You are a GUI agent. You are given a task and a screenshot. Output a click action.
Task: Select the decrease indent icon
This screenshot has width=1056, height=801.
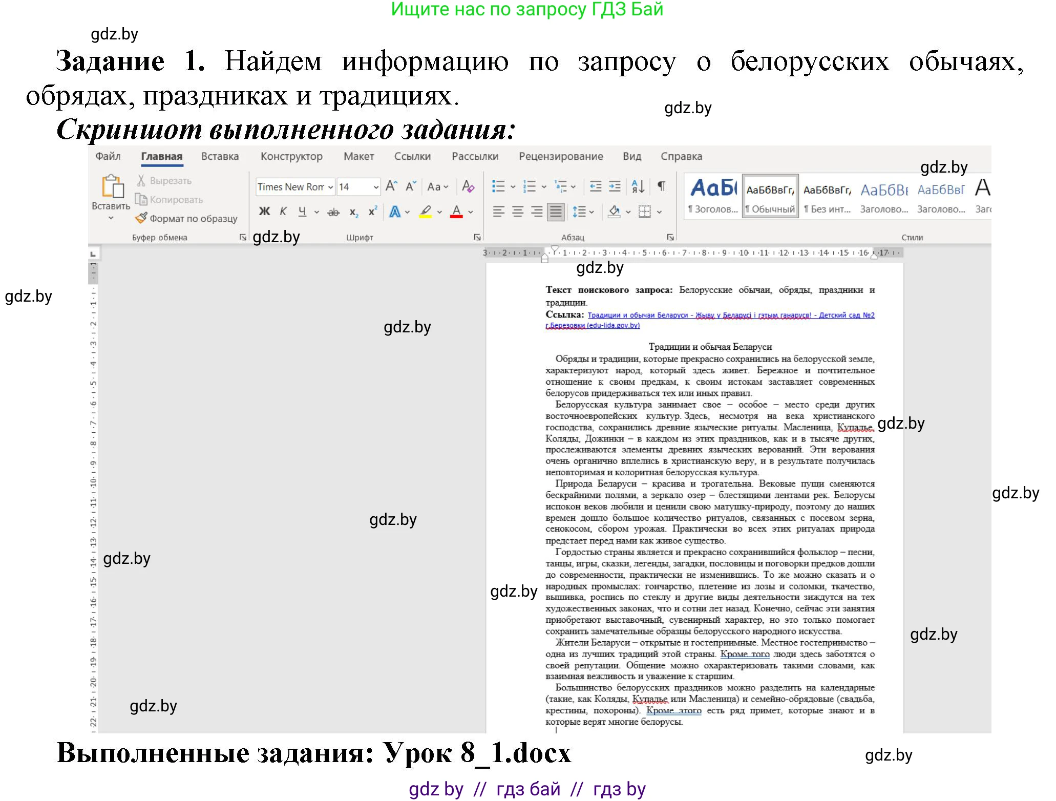point(597,186)
